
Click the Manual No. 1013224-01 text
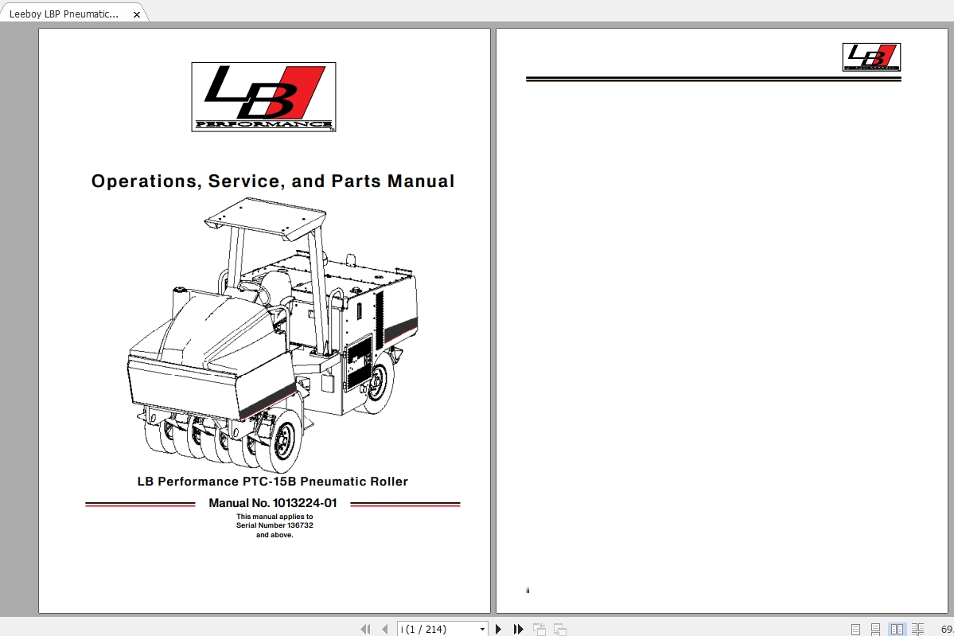273,503
